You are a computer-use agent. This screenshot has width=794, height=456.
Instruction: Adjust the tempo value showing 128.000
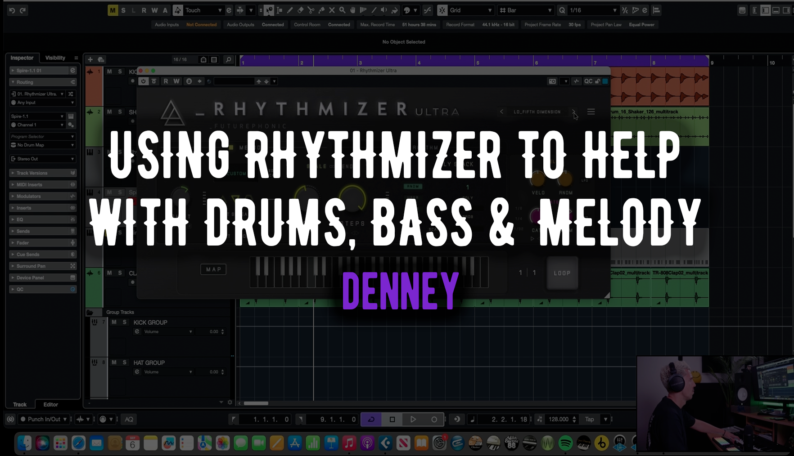point(558,419)
